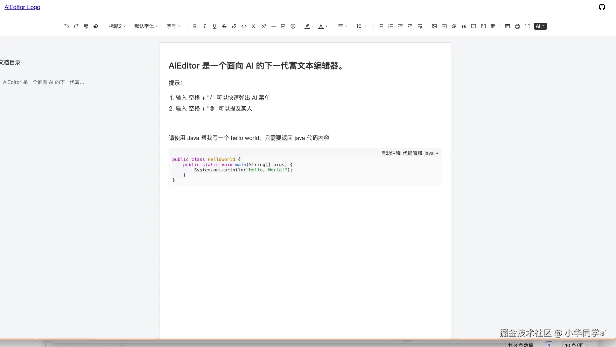The width and height of the screenshot is (616, 347).
Task: Click the list item about the AI 菜单
Action: click(223, 98)
